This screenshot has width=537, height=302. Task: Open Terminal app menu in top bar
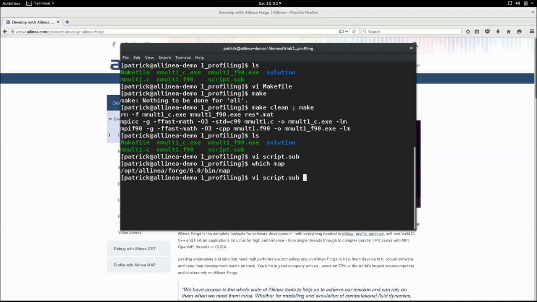(x=41, y=3)
